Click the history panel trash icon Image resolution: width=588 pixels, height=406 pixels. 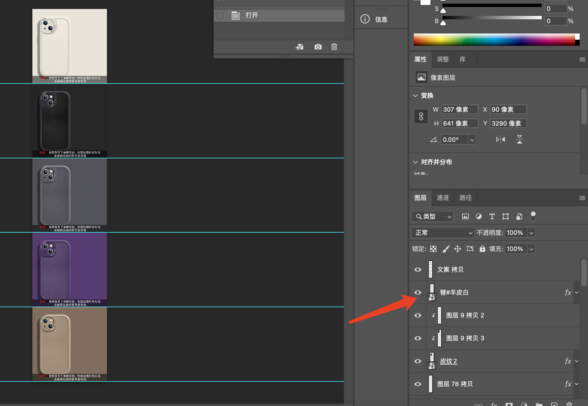[334, 47]
